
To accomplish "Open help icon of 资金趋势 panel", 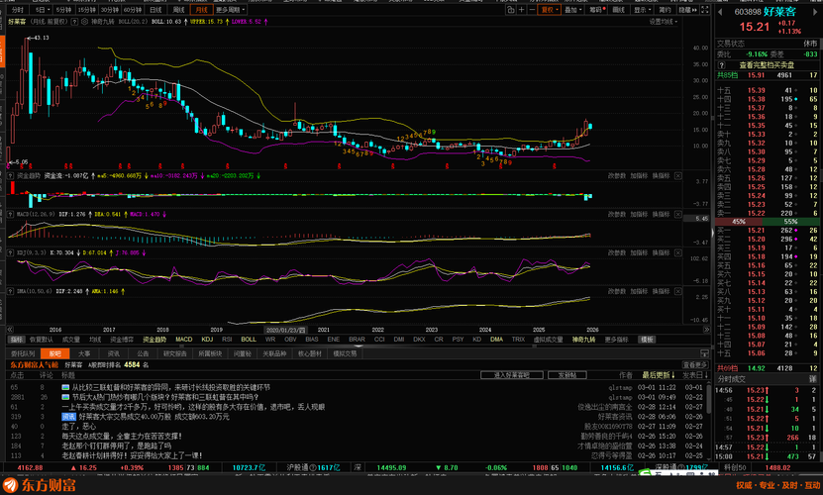I will (x=10, y=176).
